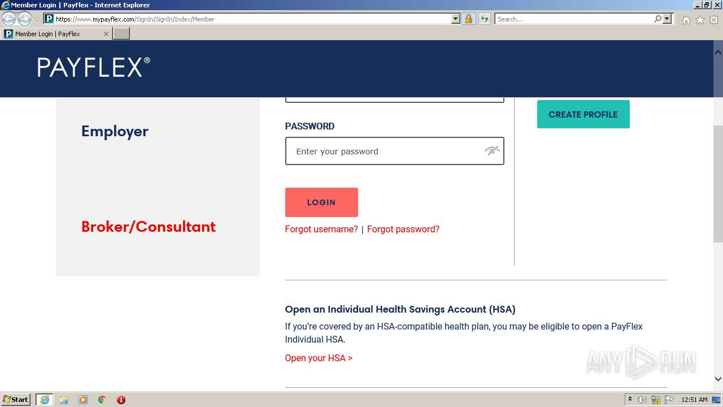Open a new blank tab

click(121, 34)
